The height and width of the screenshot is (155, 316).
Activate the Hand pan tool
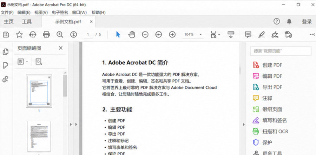point(132,35)
